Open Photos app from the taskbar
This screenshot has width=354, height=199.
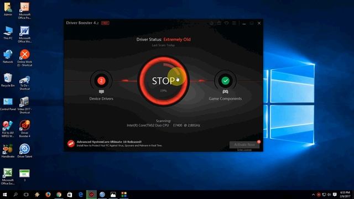(x=113, y=195)
